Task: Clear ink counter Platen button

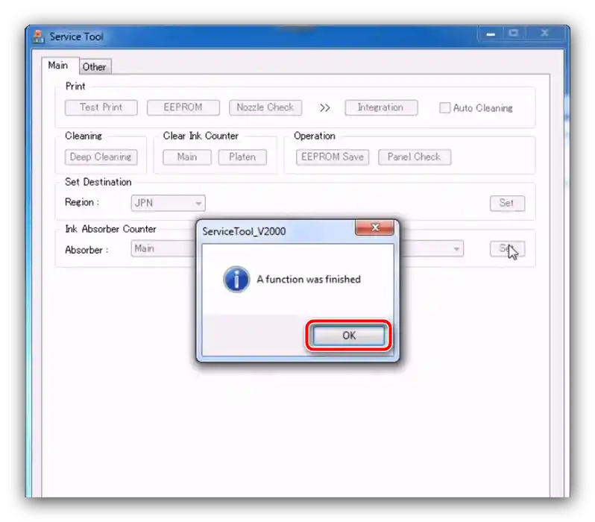Action: click(x=242, y=157)
